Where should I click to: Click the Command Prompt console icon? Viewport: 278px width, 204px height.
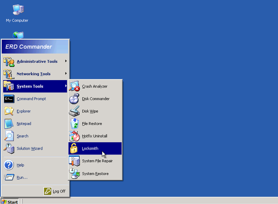coord(9,99)
